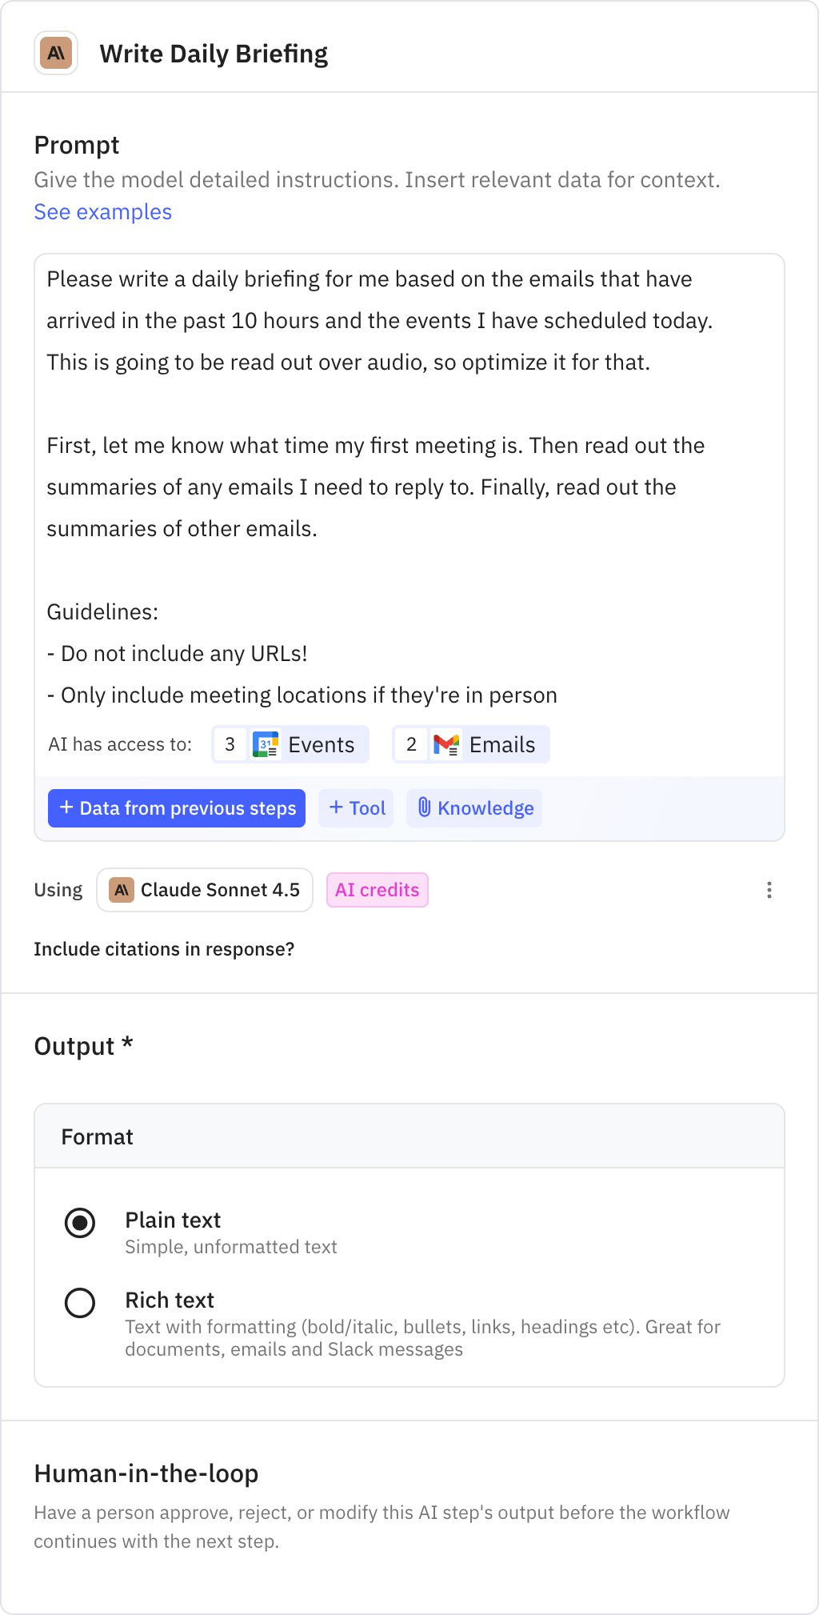The image size is (819, 1615).
Task: Click the plus icon on Tool button
Action: pos(336,807)
